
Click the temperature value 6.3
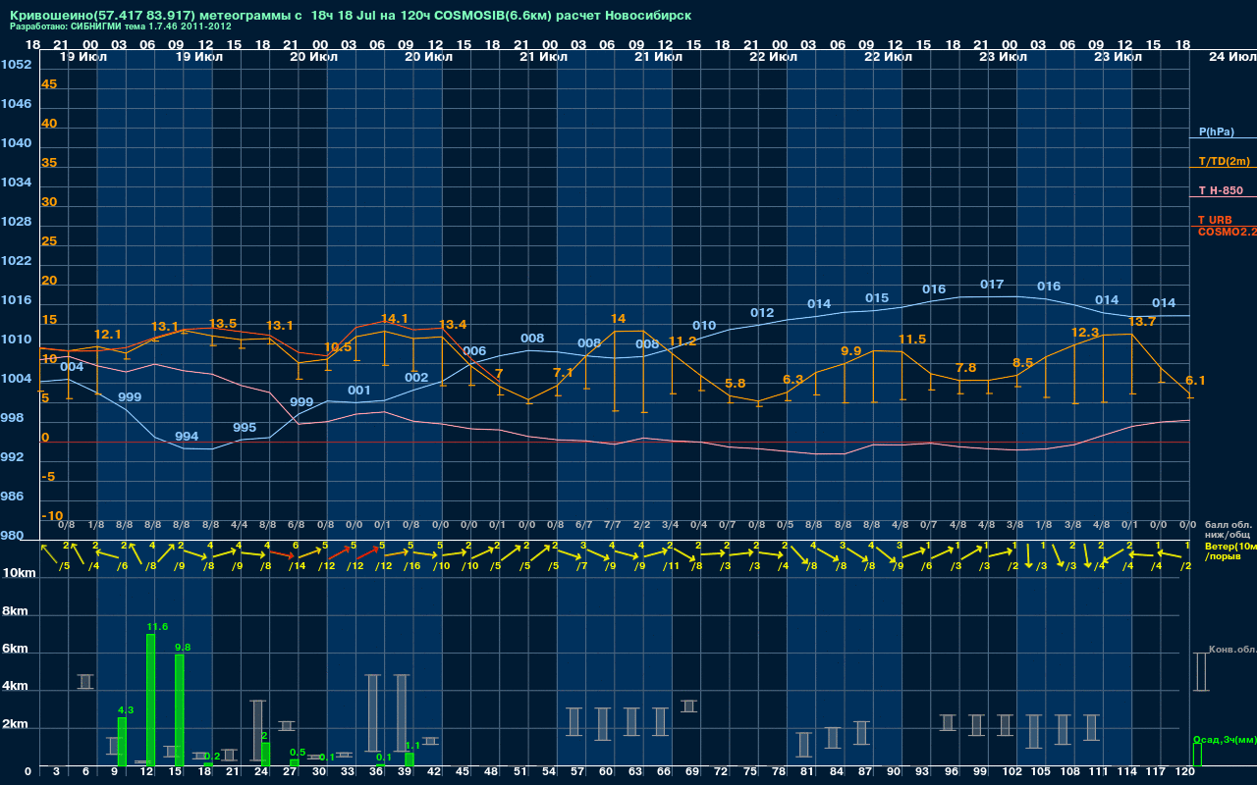(793, 380)
